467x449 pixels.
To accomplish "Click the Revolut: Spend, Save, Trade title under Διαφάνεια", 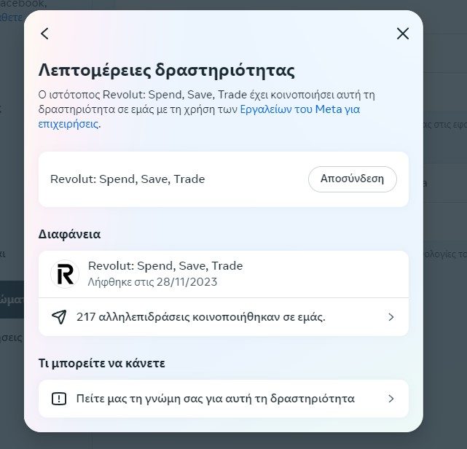I will pyautogui.click(x=165, y=266).
